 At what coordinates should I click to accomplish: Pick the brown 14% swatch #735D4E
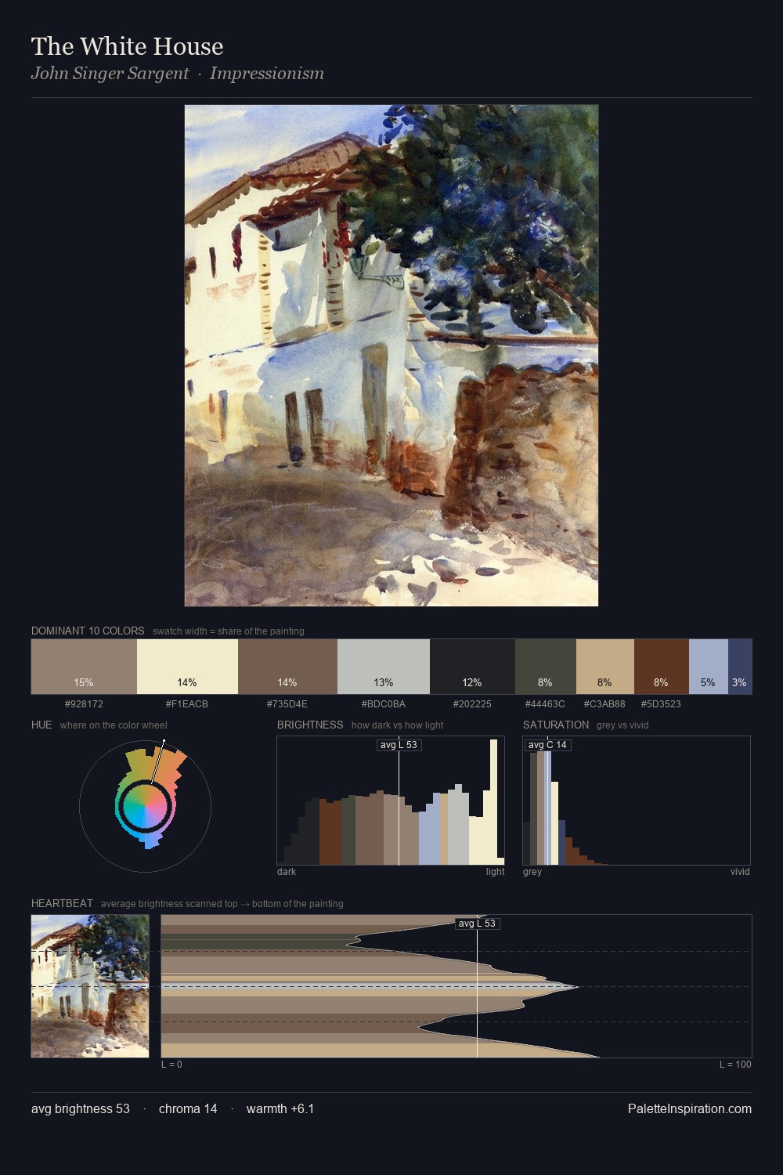click(x=287, y=667)
